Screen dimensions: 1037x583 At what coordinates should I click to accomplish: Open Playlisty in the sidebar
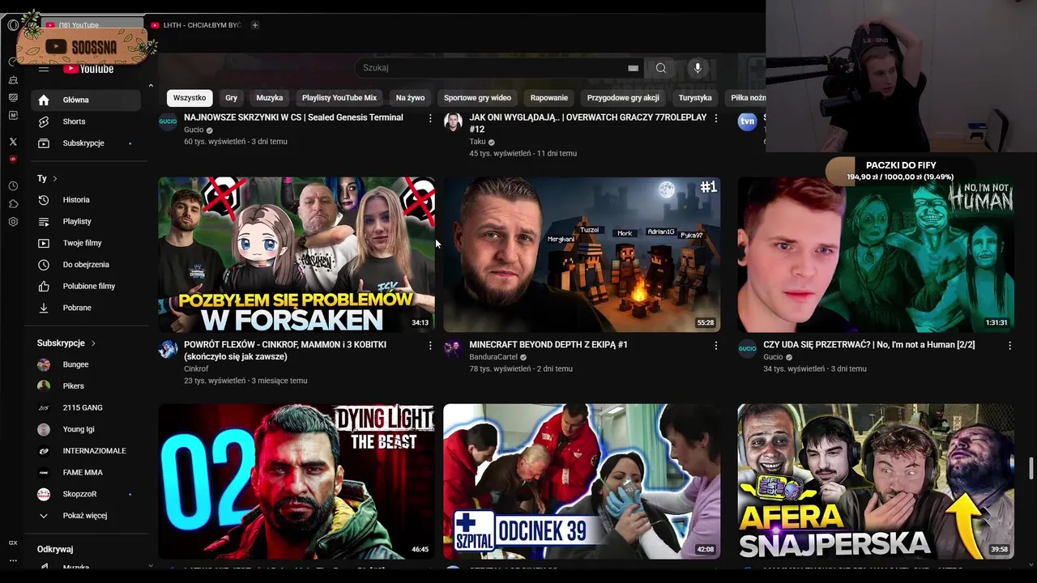[x=86, y=221]
